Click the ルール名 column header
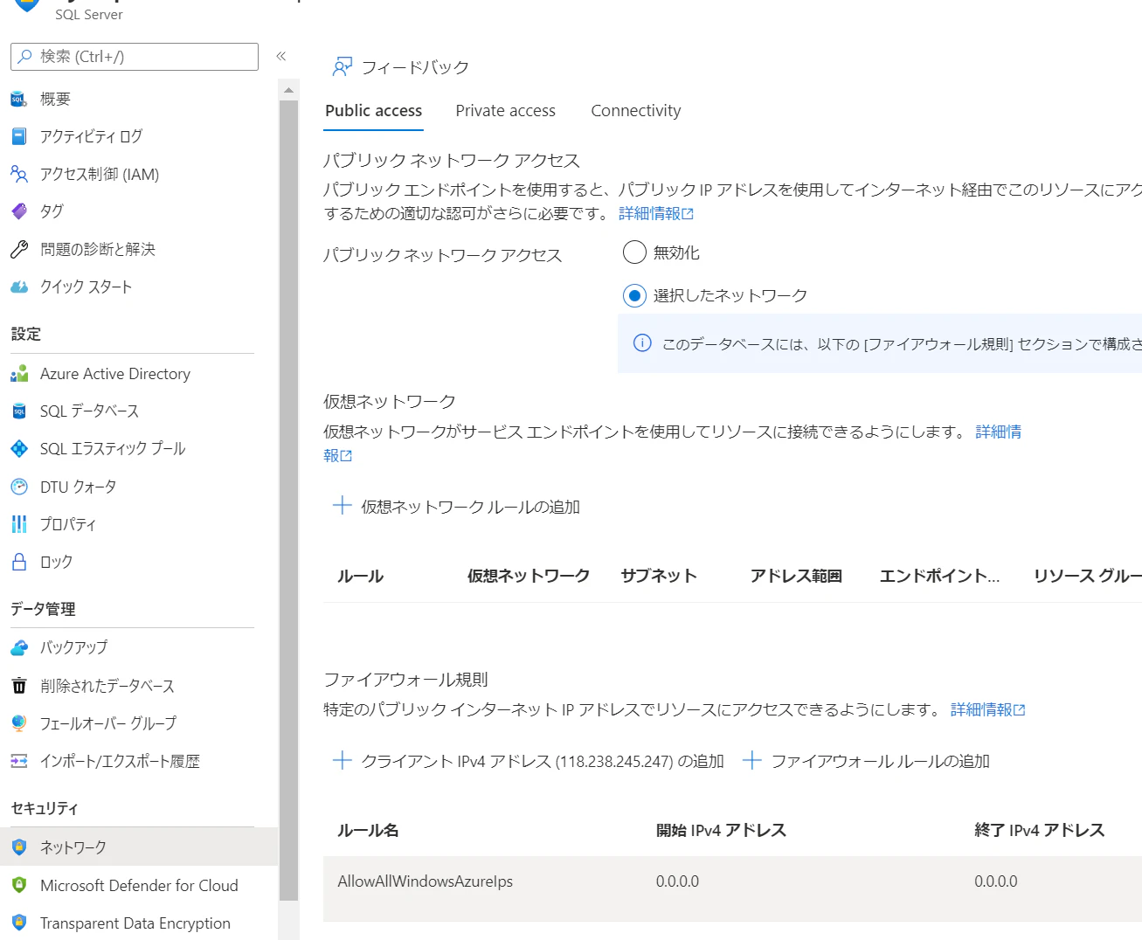The width and height of the screenshot is (1142, 940). [369, 830]
